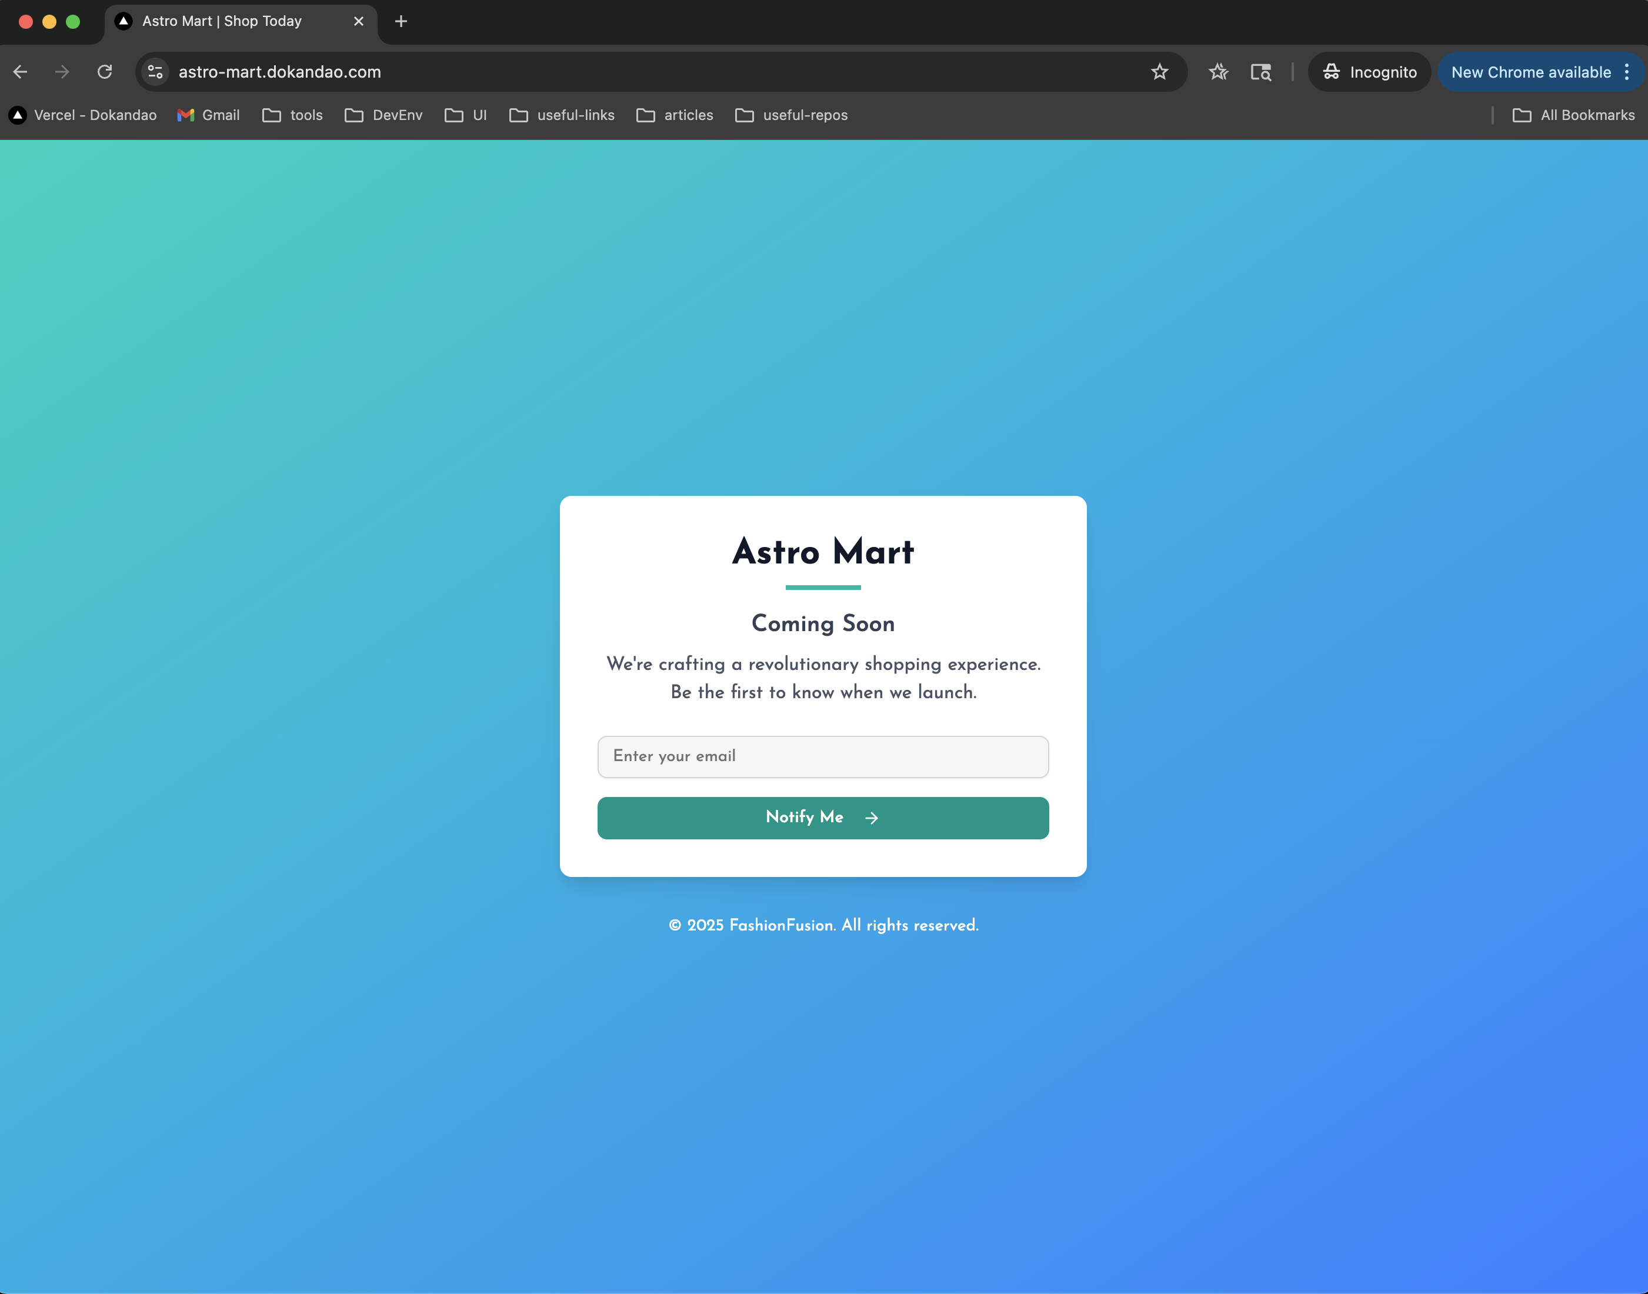Click the forward navigation arrow
Image resolution: width=1648 pixels, height=1294 pixels.
tap(62, 72)
